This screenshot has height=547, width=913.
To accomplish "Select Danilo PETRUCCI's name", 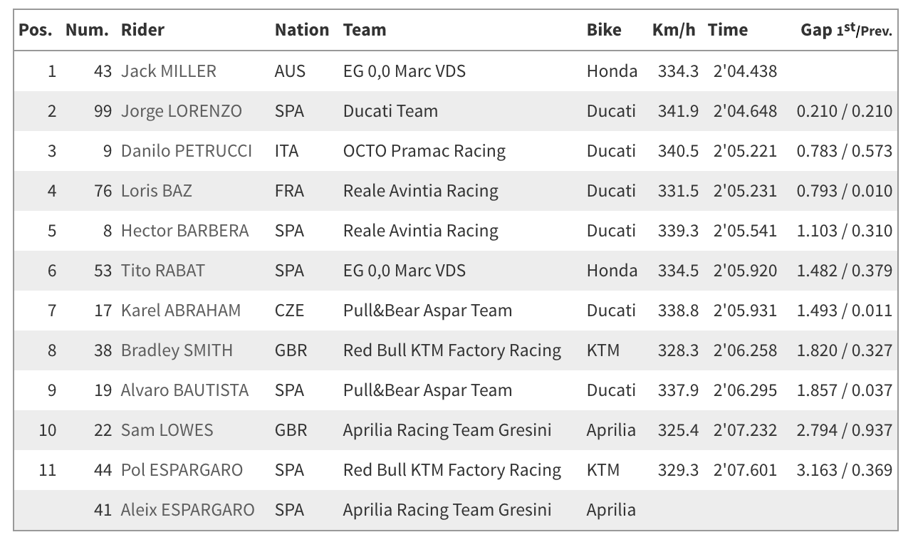I will pos(187,151).
